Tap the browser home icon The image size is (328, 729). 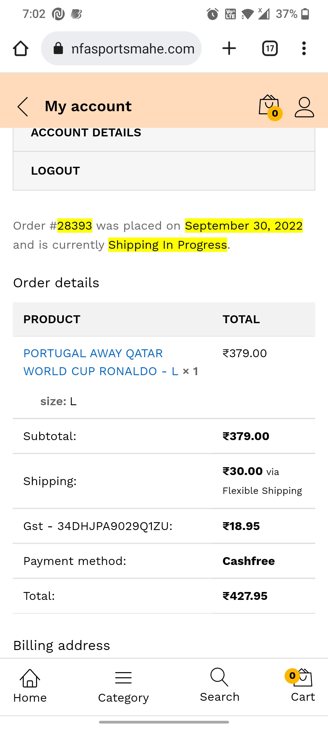[x=21, y=49]
